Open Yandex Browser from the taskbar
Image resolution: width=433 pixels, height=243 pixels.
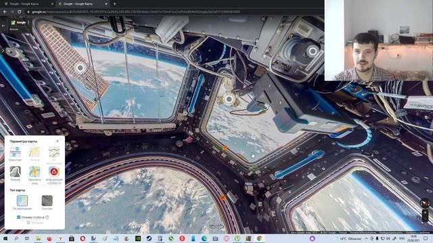point(60,238)
